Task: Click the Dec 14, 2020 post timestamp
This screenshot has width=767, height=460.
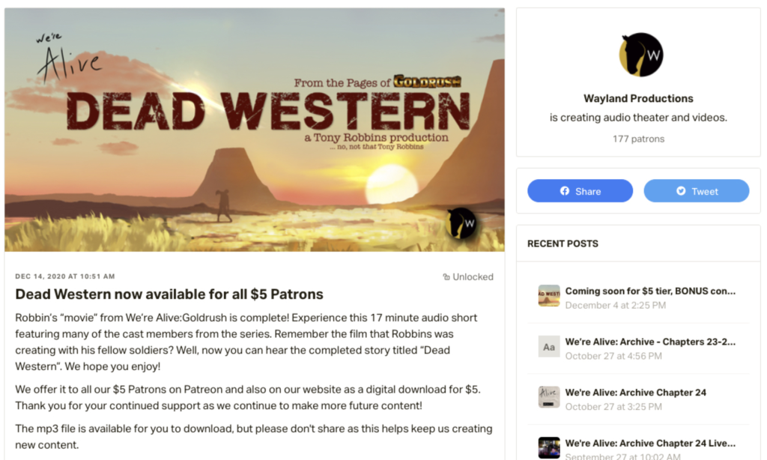Action: (x=65, y=276)
